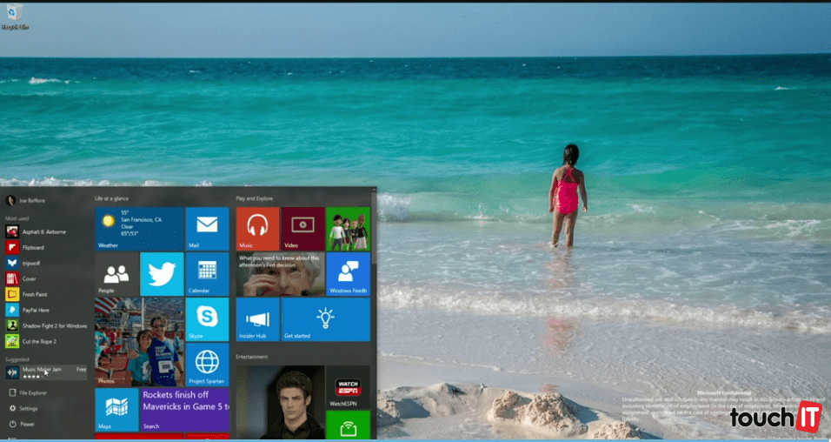Screen dimensions: 831x442
Task: Open the People tile
Action: (x=116, y=274)
